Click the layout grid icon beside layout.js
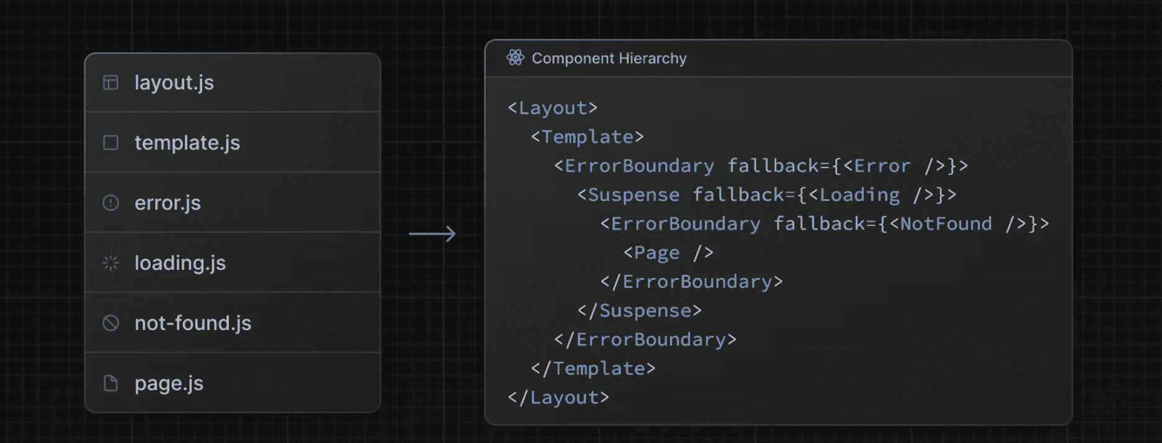The image size is (1162, 443). coord(110,83)
